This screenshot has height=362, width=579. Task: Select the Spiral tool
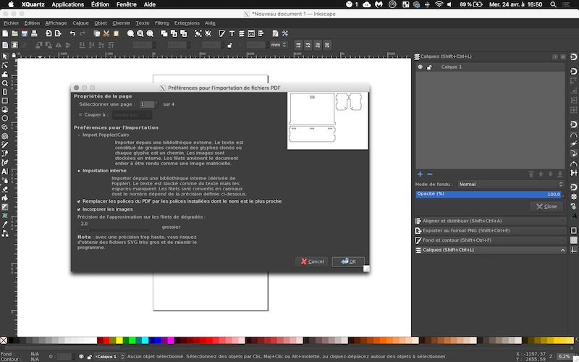pos(5,136)
